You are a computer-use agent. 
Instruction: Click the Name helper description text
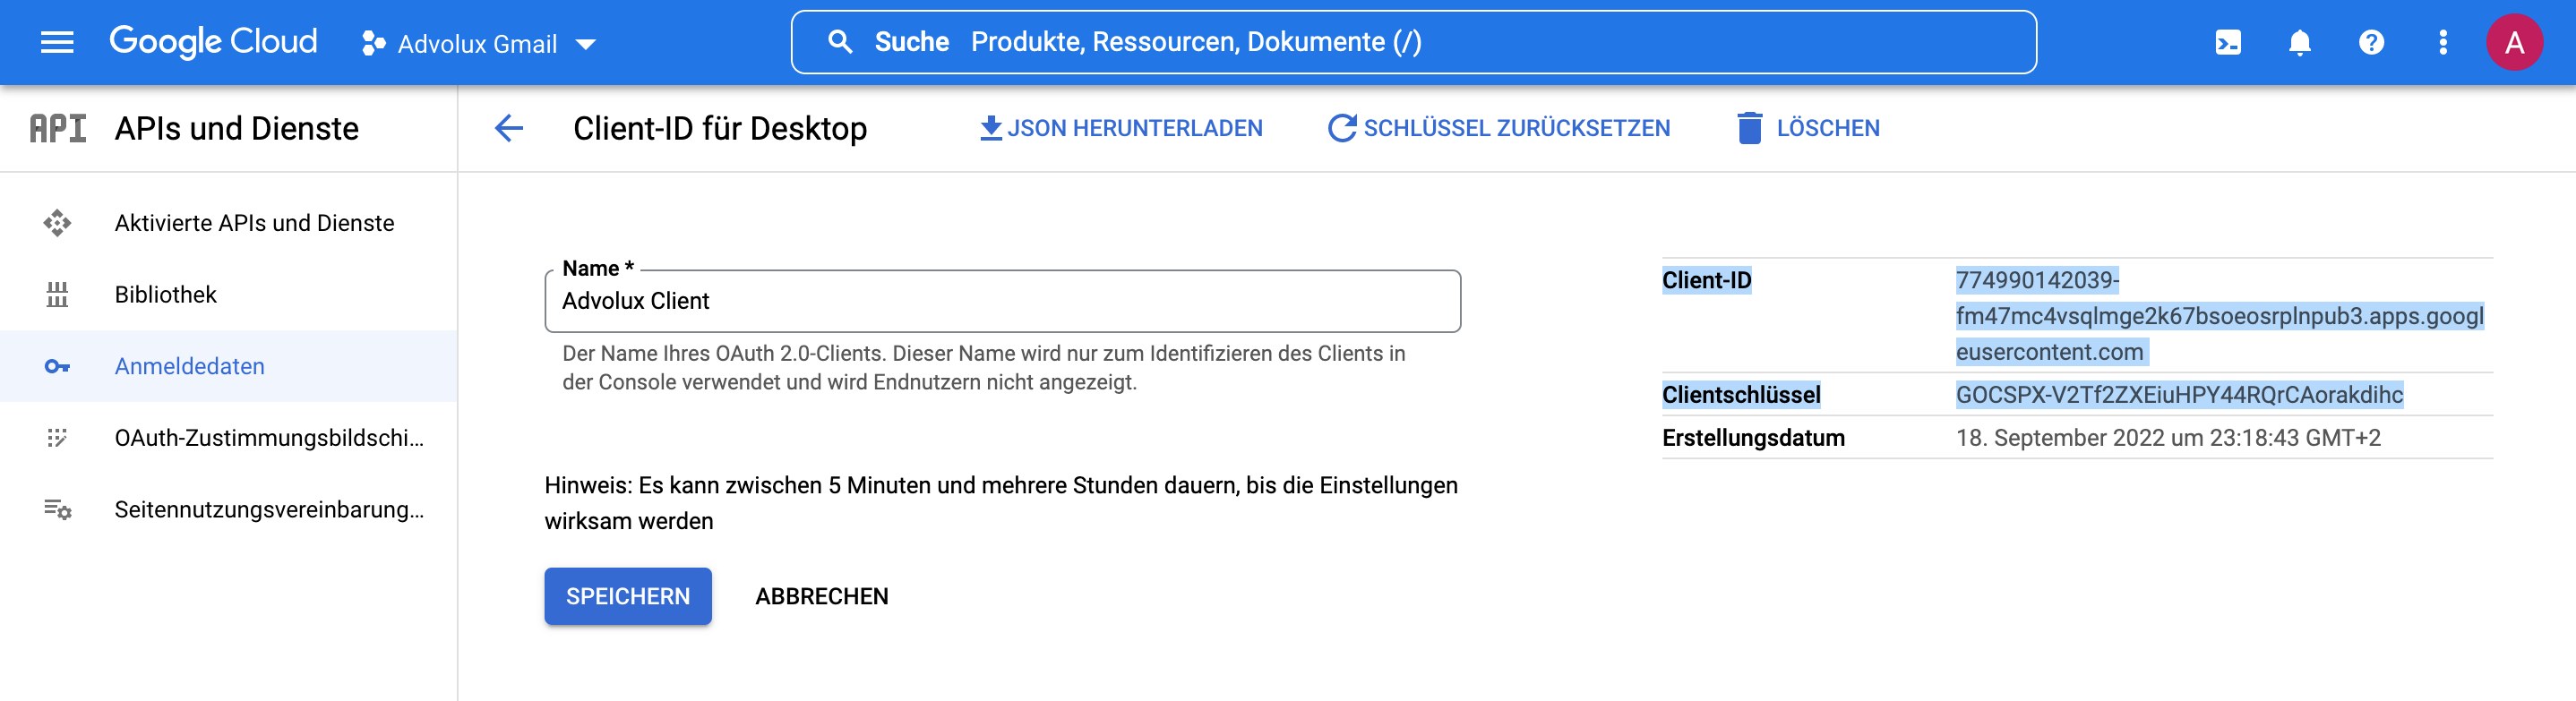[983, 368]
